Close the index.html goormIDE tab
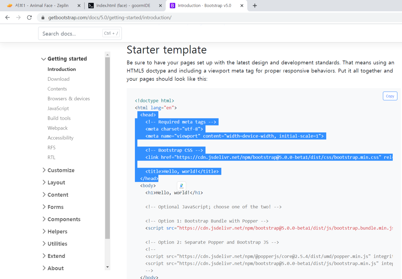 click(x=160, y=5)
